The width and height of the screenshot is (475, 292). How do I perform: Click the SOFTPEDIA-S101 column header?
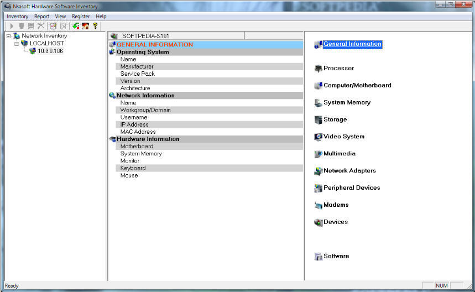pyautogui.click(x=176, y=36)
